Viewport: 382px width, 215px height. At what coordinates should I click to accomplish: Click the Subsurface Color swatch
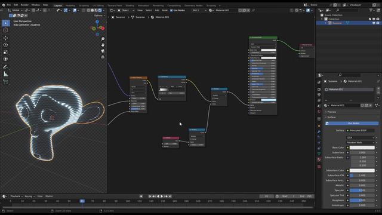pos(362,171)
